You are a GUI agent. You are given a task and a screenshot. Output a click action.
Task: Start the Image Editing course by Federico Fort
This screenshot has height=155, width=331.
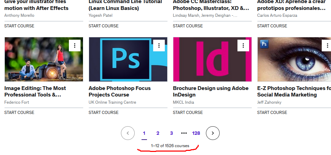tap(19, 113)
